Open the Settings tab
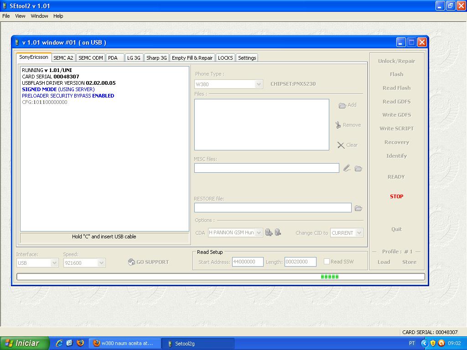The image size is (467, 350). [247, 58]
